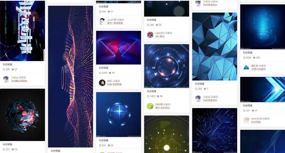Viewport: 285px width, 153px height.
Task: Open the 纹理/材质素材 board link
Action: 258,69
